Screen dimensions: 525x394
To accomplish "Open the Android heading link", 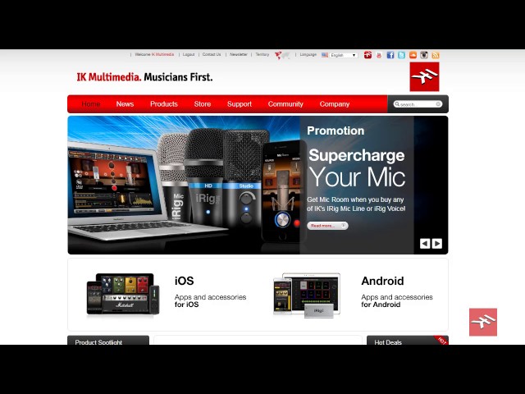I will (x=382, y=281).
